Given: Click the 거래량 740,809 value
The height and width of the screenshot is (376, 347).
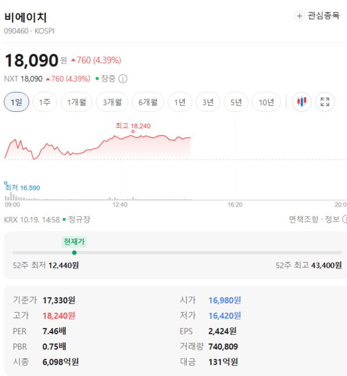Looking at the screenshot, I should [223, 346].
